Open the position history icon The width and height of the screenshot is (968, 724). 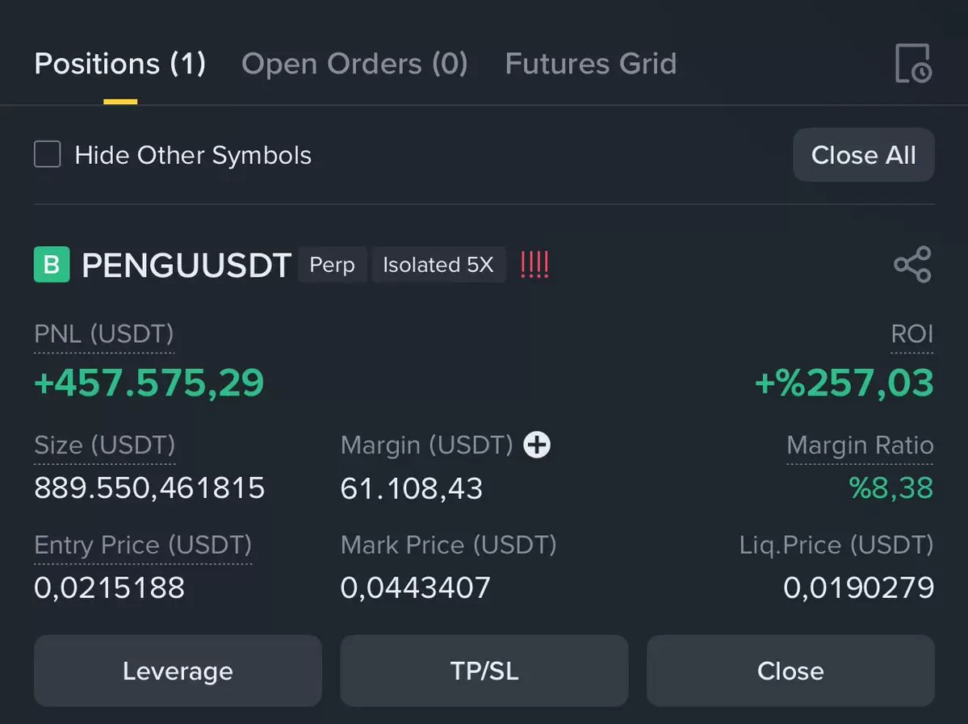click(x=913, y=63)
